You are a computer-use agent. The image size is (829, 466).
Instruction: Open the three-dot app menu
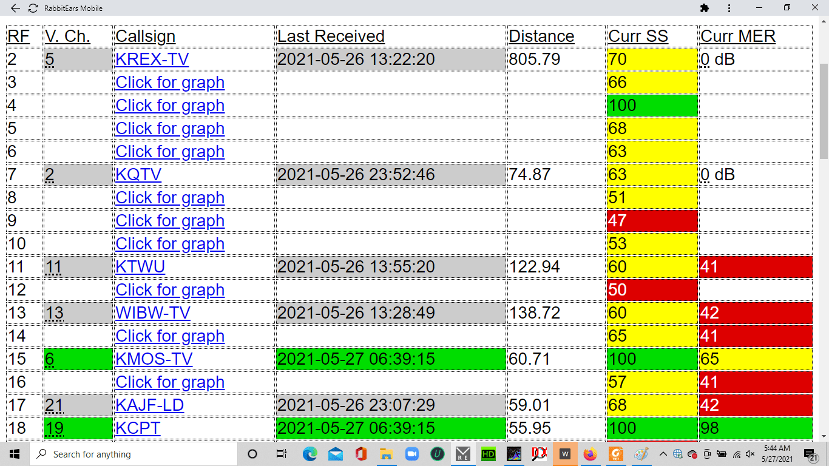point(729,8)
